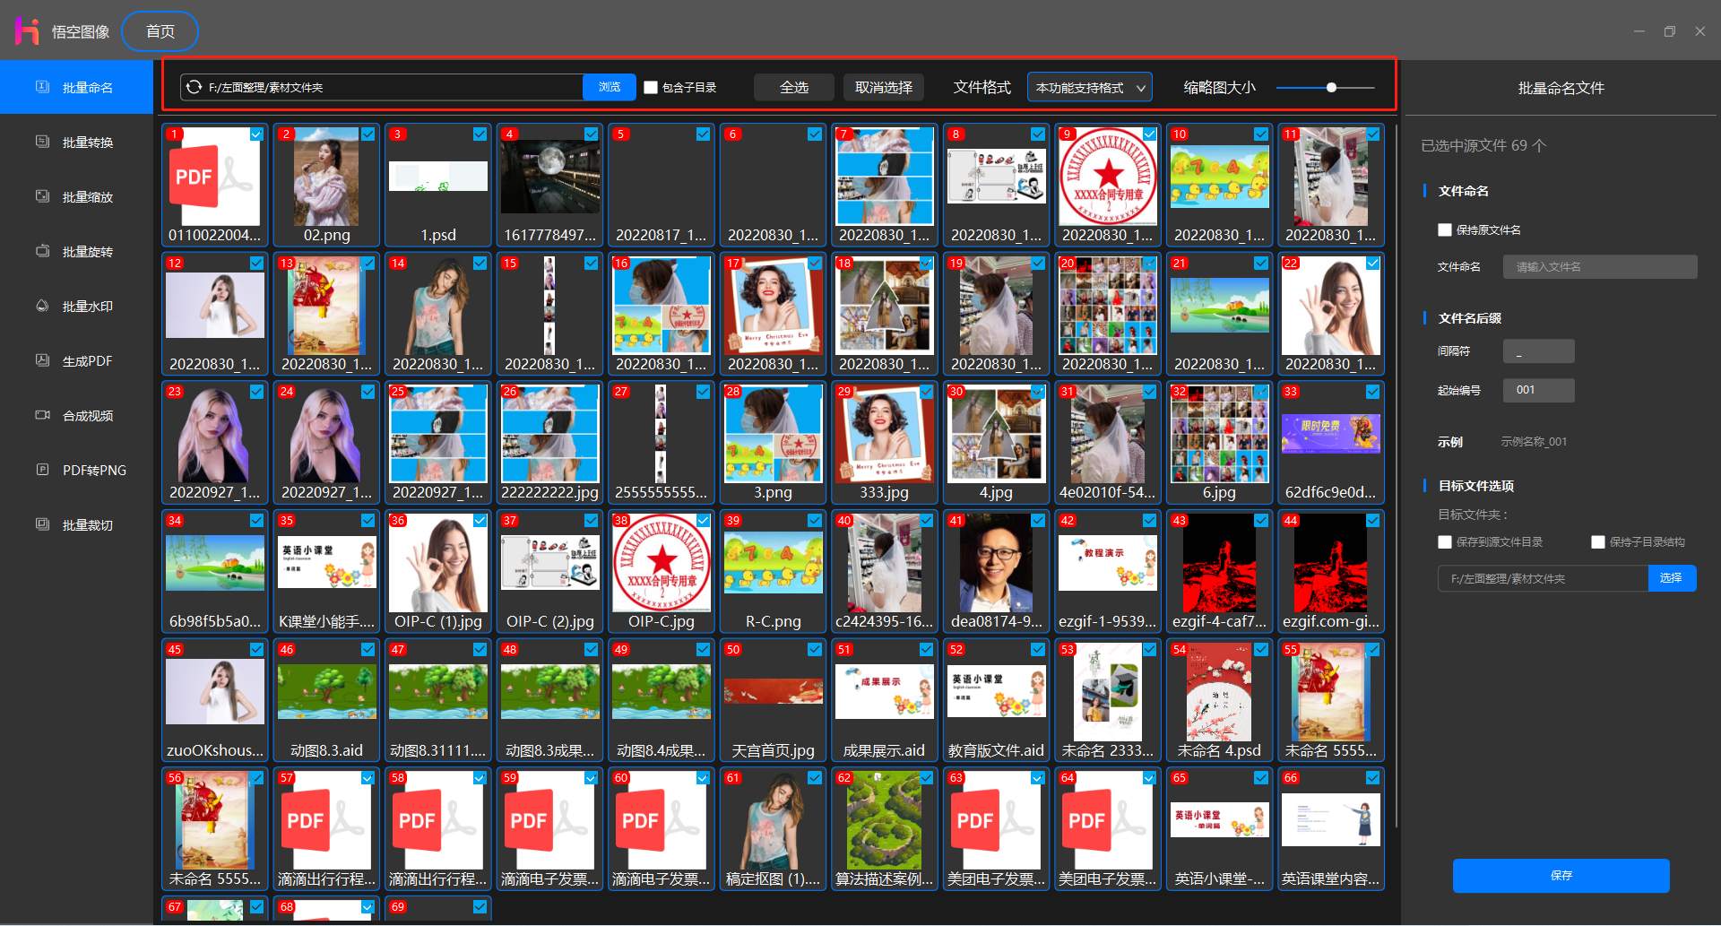Open the 批量裁切 sidebar icon
Image resolution: width=1721 pixels, height=926 pixels.
click(x=42, y=524)
